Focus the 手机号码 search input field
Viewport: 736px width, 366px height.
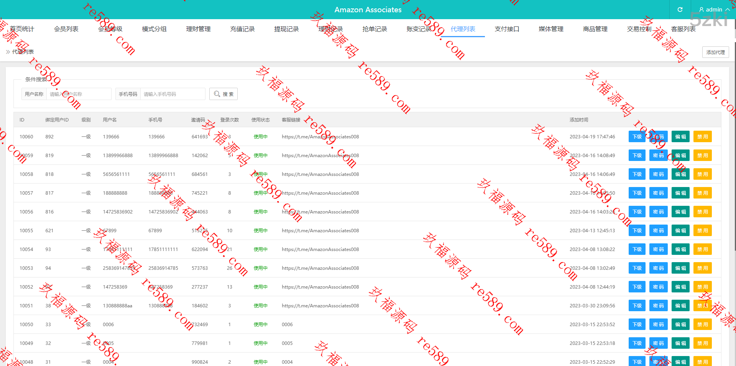click(172, 94)
